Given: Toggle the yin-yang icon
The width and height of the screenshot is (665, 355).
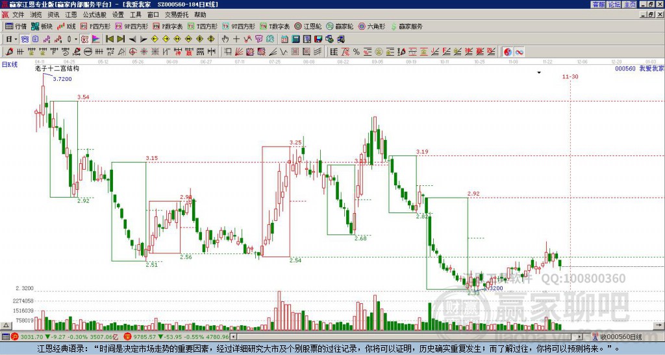Looking at the screenshot, I should pos(508,52).
